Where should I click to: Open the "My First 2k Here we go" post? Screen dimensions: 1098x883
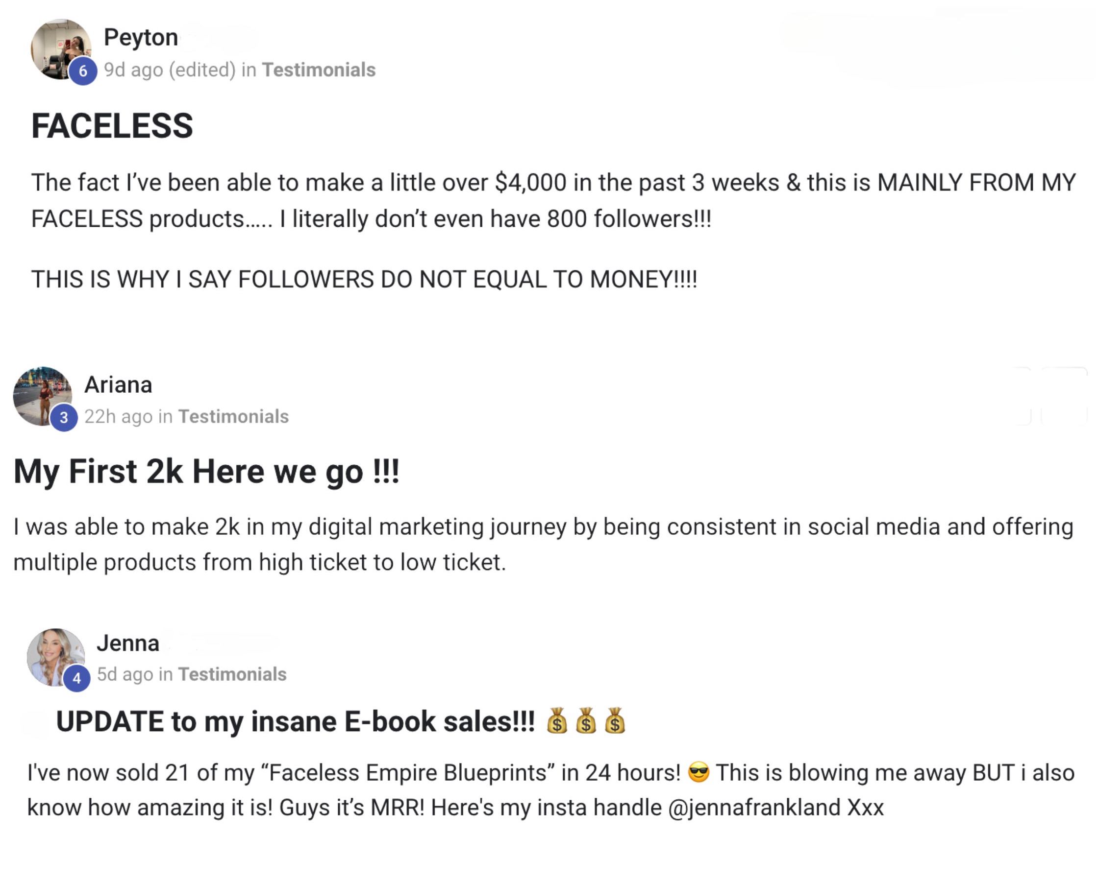pos(206,471)
